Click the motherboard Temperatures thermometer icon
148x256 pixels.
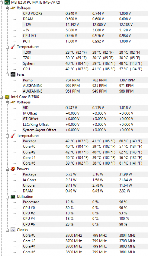coord(13,47)
